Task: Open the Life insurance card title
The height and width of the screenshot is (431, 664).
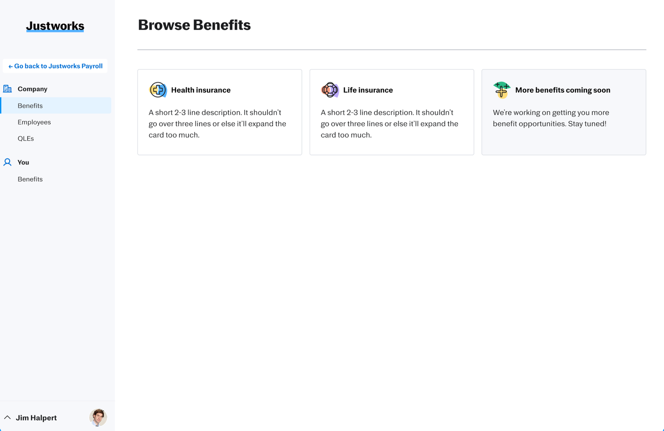Action: 368,90
